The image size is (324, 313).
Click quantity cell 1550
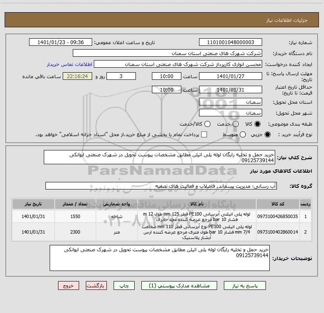click(75, 216)
